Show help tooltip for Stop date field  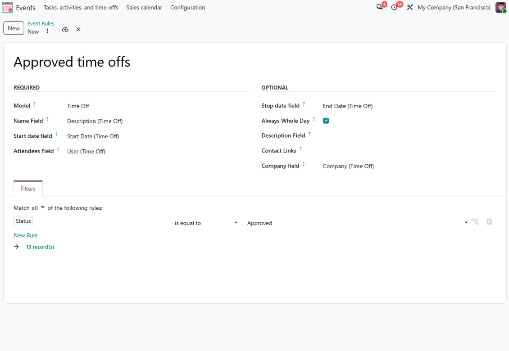click(x=304, y=104)
